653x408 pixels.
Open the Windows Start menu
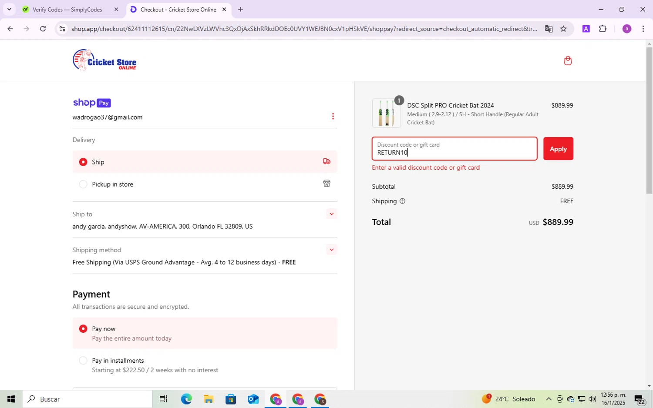(11, 399)
